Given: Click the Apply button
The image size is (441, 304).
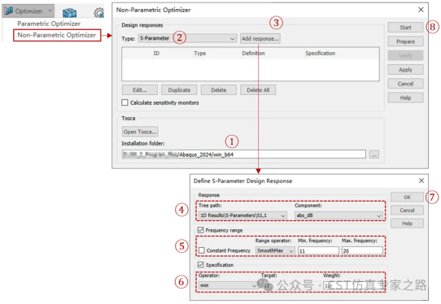Looking at the screenshot, I should coord(405,69).
